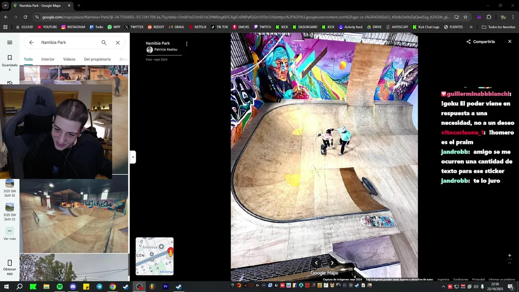Open the DASHBOARD bookmark
This screenshot has width=519, height=292.
click(305, 27)
